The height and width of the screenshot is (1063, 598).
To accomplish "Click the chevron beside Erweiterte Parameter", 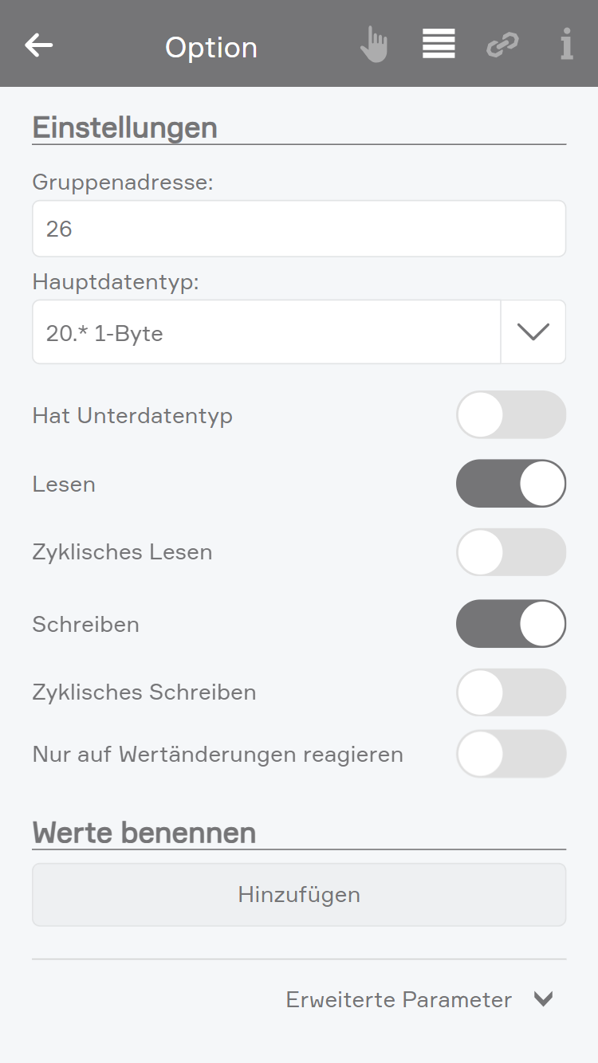I will (544, 999).
